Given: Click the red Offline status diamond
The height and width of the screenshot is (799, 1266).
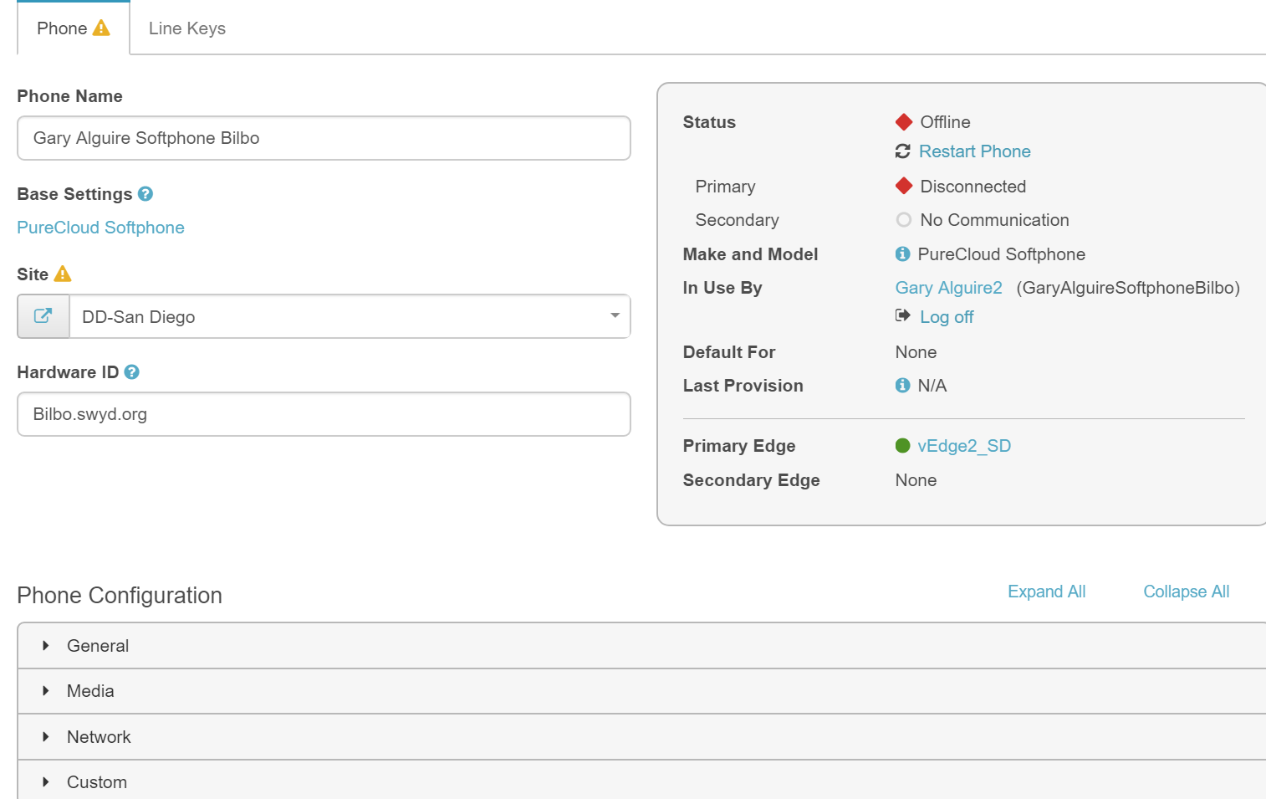Looking at the screenshot, I should 903,121.
